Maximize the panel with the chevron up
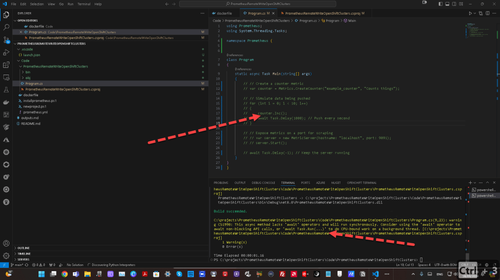 tap(487, 182)
